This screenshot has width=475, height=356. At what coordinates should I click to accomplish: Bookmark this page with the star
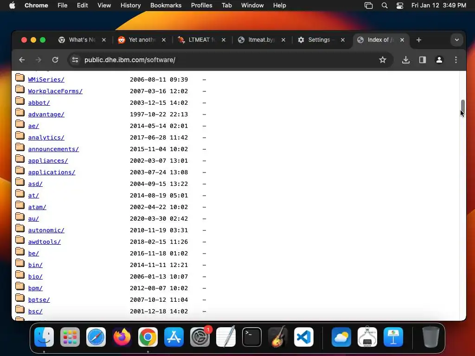(x=383, y=60)
